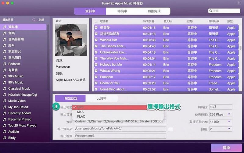
Task: Select Something about... song row
Action: coord(166,89)
